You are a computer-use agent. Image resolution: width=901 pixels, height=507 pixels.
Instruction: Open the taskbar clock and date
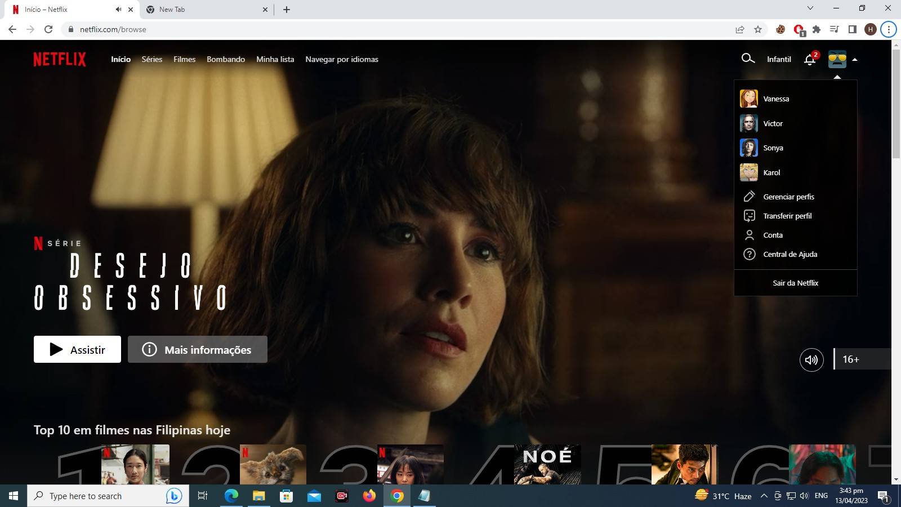pos(851,496)
